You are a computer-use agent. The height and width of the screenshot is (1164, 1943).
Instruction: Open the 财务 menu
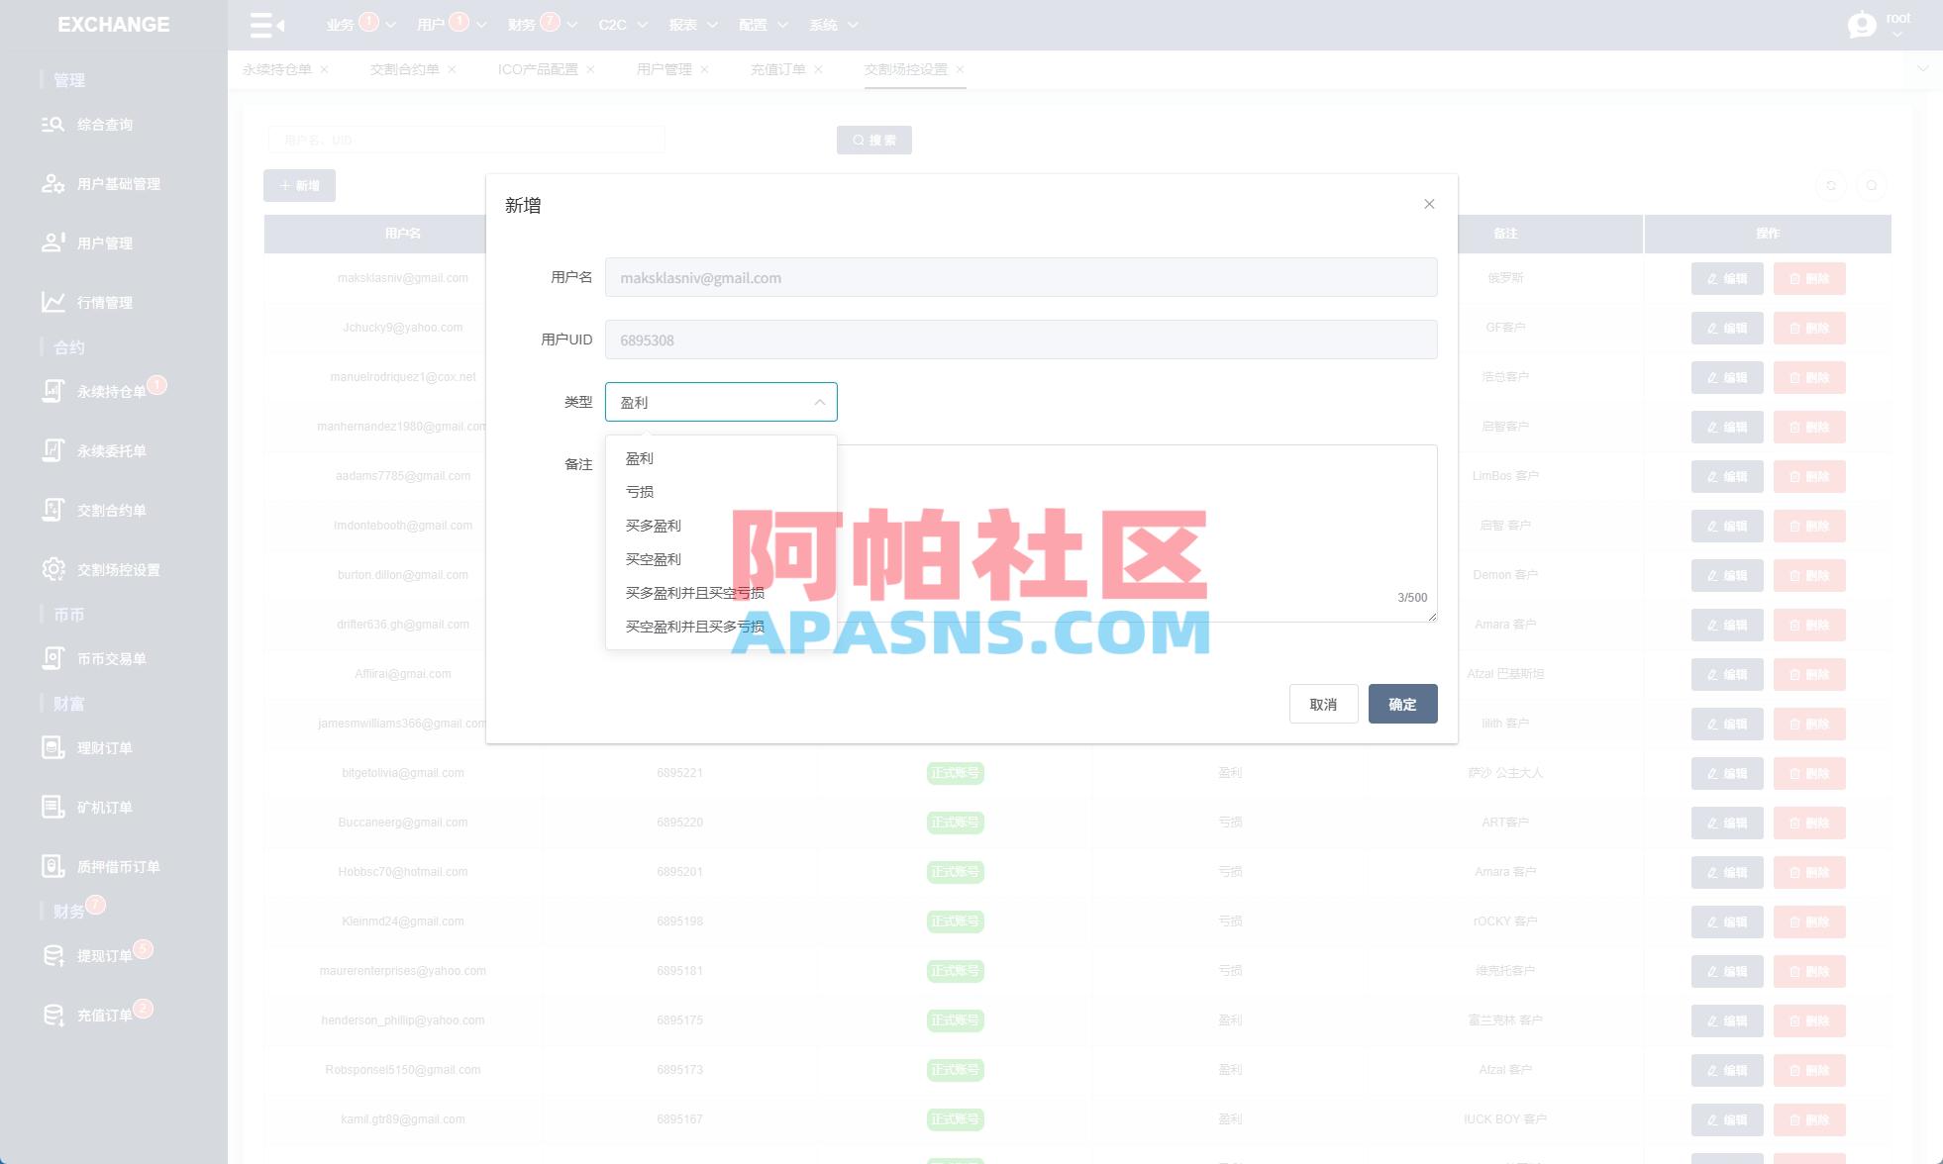coord(531,25)
